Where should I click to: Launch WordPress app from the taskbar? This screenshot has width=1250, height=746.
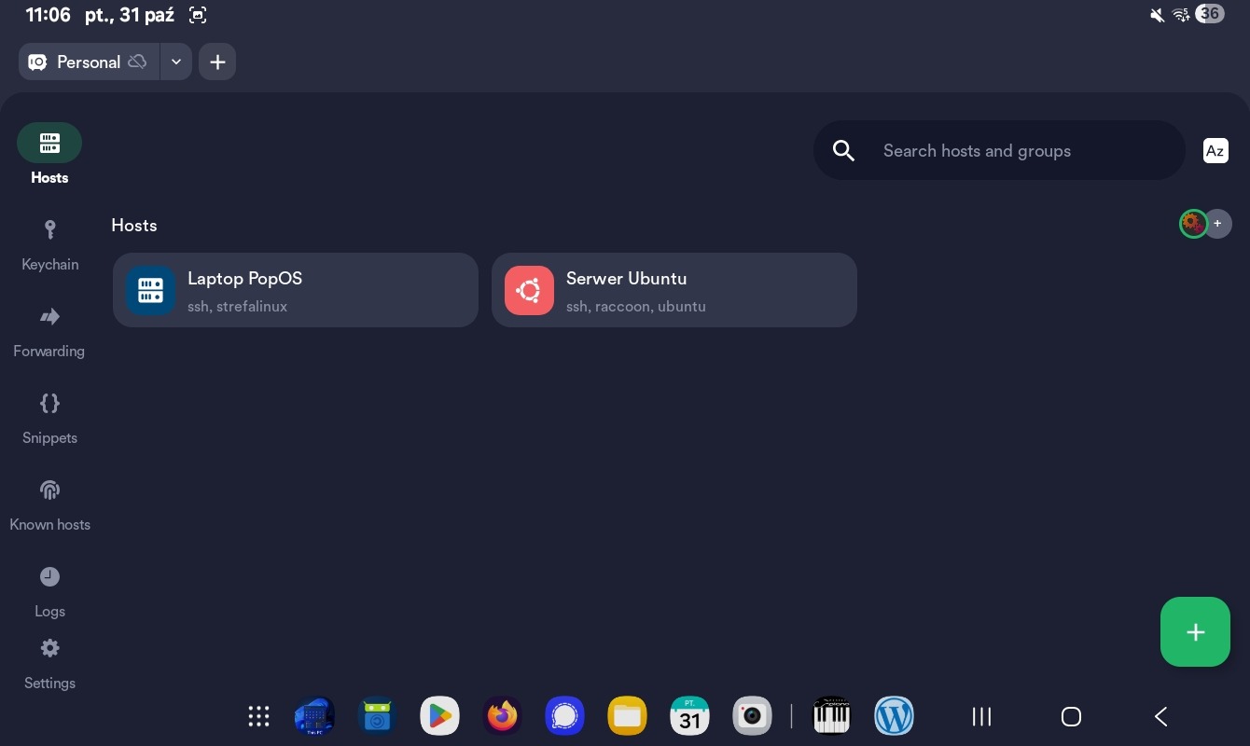[x=894, y=716]
